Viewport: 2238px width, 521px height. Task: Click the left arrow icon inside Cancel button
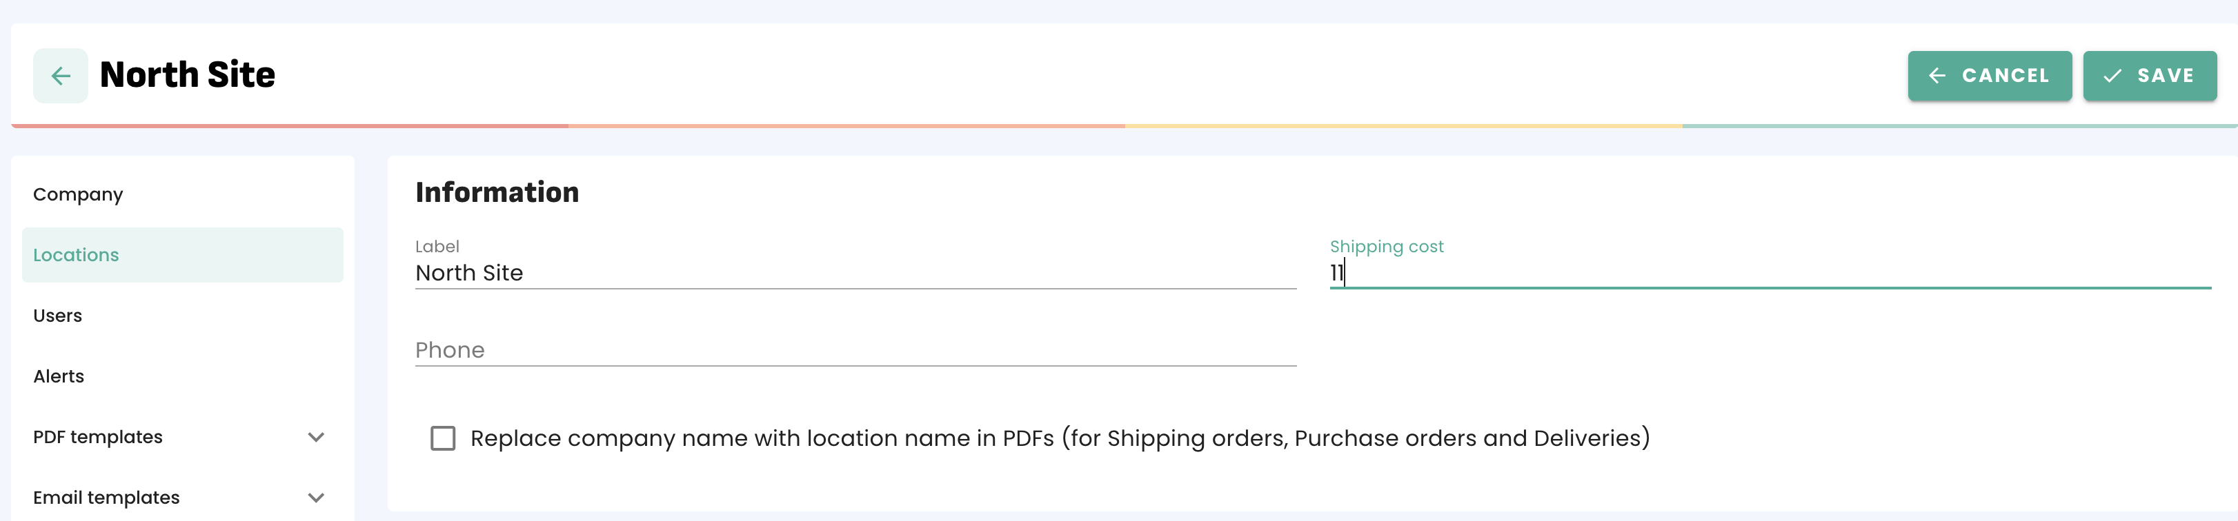pos(1937,76)
